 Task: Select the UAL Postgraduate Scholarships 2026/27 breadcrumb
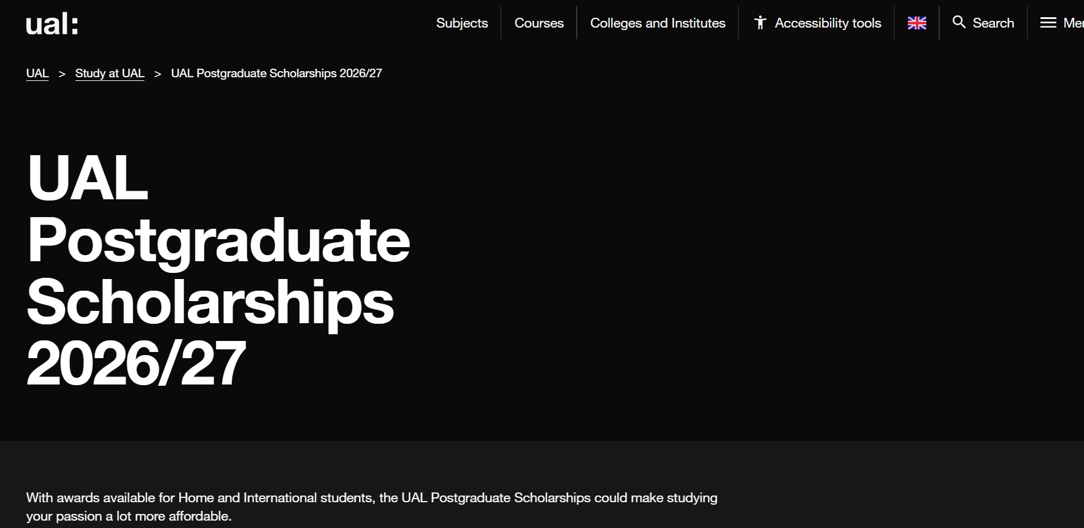pyautogui.click(x=275, y=73)
